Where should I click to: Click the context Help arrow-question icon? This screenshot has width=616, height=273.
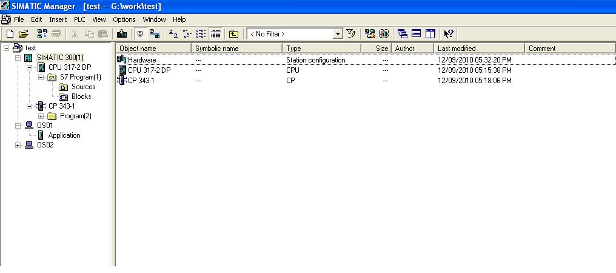449,34
